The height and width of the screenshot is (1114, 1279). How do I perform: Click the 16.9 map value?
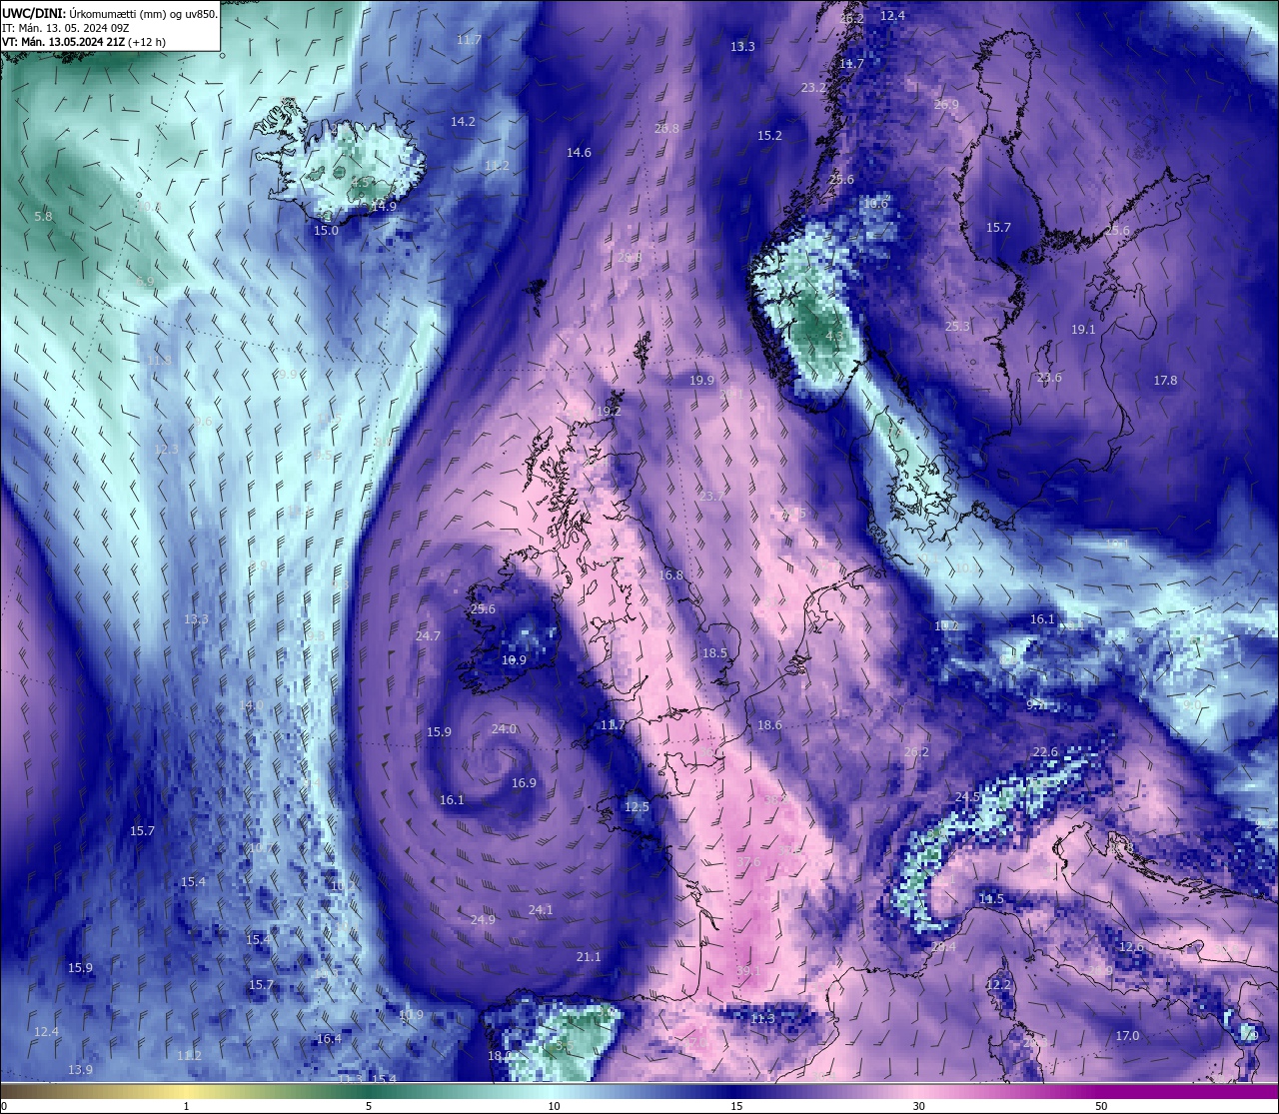click(524, 782)
